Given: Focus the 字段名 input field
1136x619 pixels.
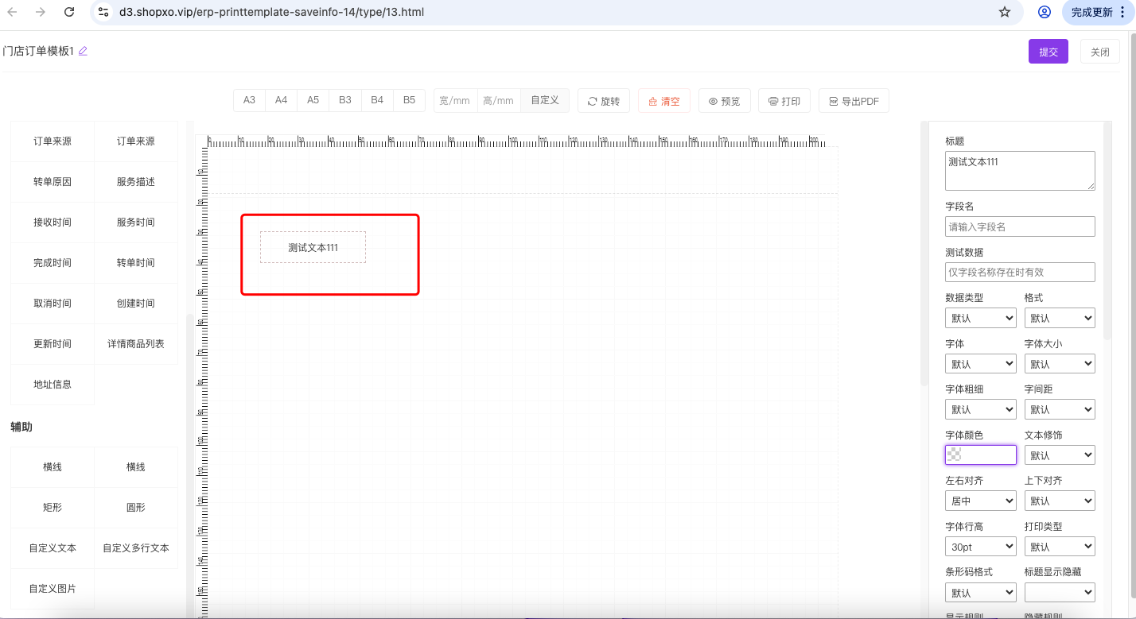Looking at the screenshot, I should pyautogui.click(x=1020, y=226).
